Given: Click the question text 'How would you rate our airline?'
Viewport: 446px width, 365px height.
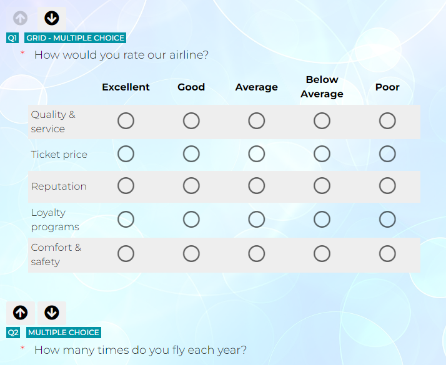Looking at the screenshot, I should pyautogui.click(x=121, y=55).
